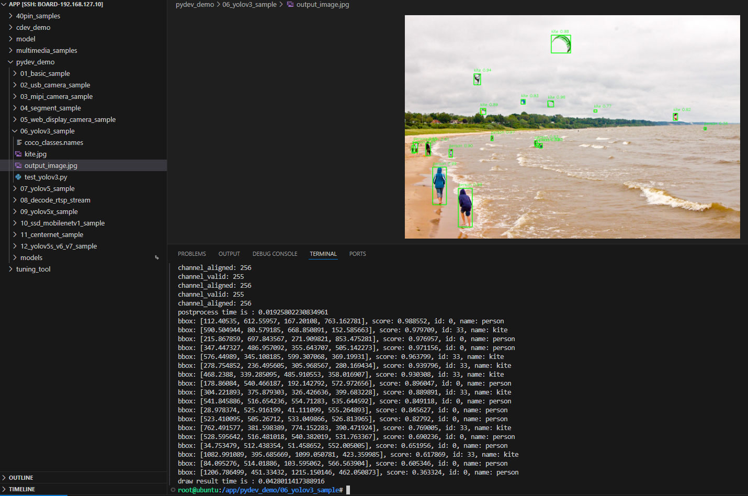Open pydev_demo from the breadcrumb bar
The image size is (748, 496).
click(194, 4)
